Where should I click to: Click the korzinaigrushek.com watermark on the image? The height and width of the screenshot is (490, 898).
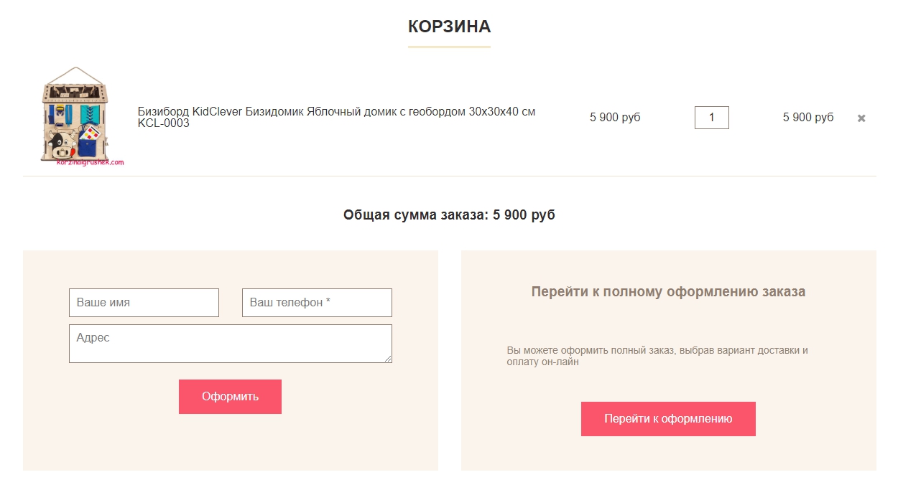(x=91, y=162)
